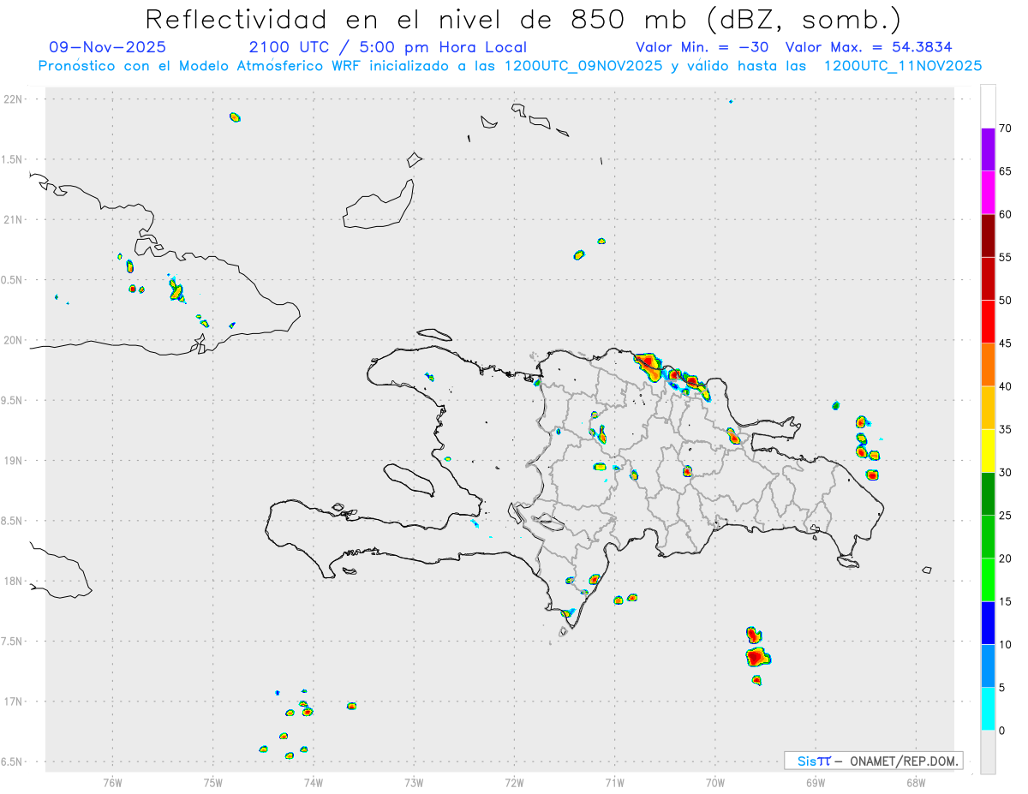Click the 'Valor Max. = 54.3834' label
Viewport: 1028px width, 794px height.
point(869,48)
